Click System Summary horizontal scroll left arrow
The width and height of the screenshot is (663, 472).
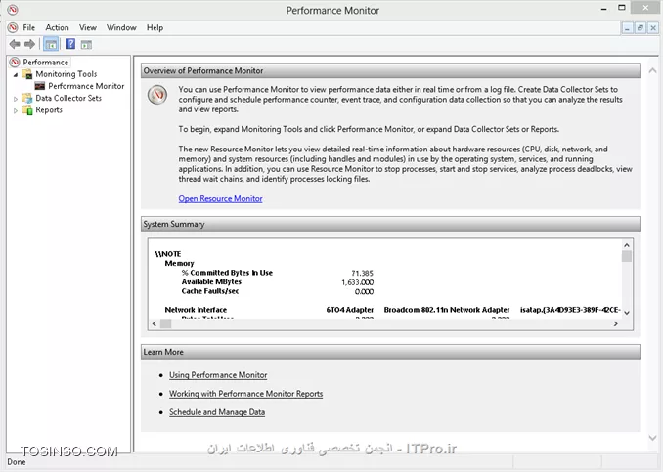coord(155,323)
